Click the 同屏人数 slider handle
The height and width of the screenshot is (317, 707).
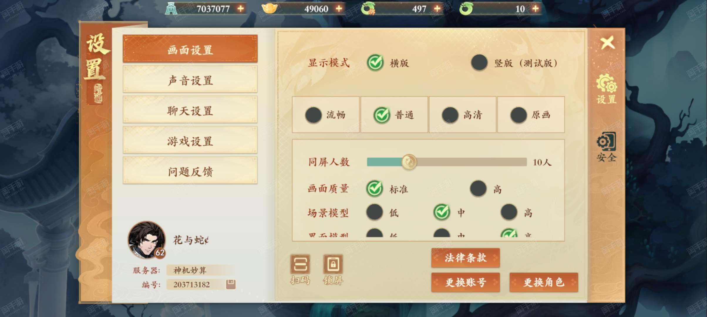[409, 162]
